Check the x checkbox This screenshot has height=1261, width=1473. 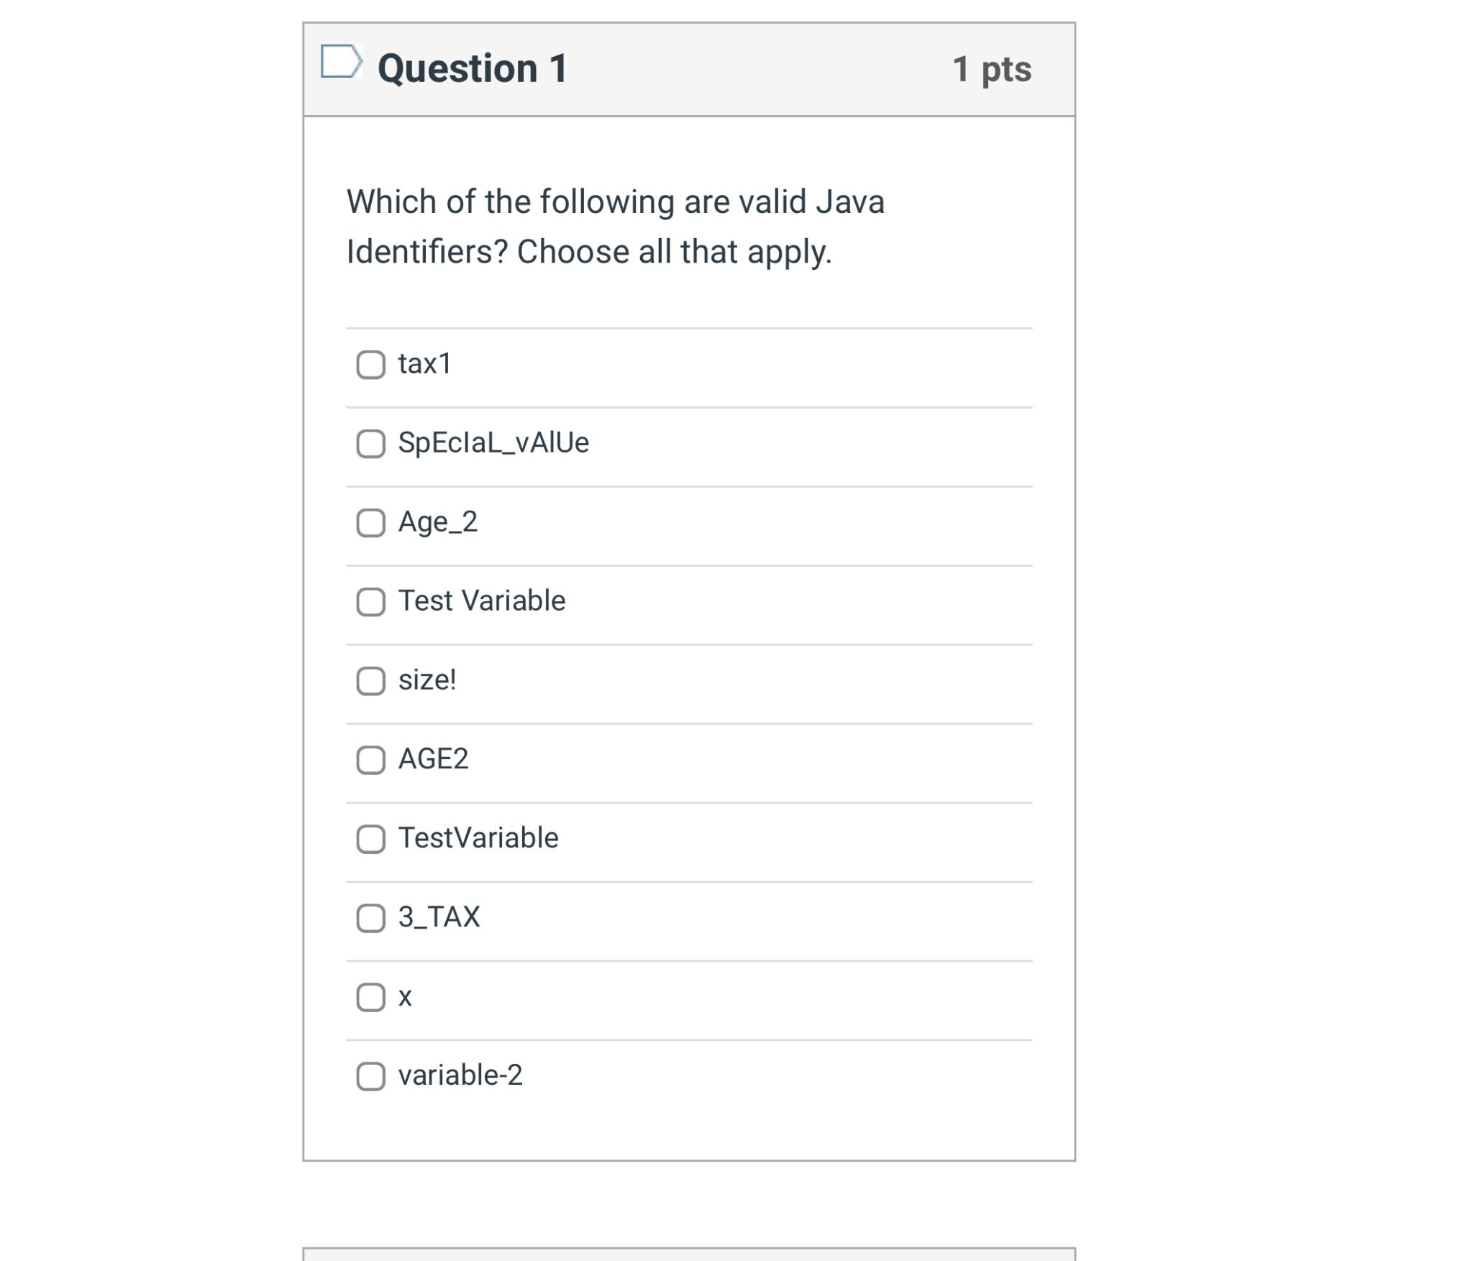click(x=371, y=998)
